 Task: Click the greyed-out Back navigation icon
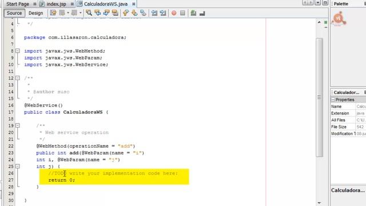62,13
